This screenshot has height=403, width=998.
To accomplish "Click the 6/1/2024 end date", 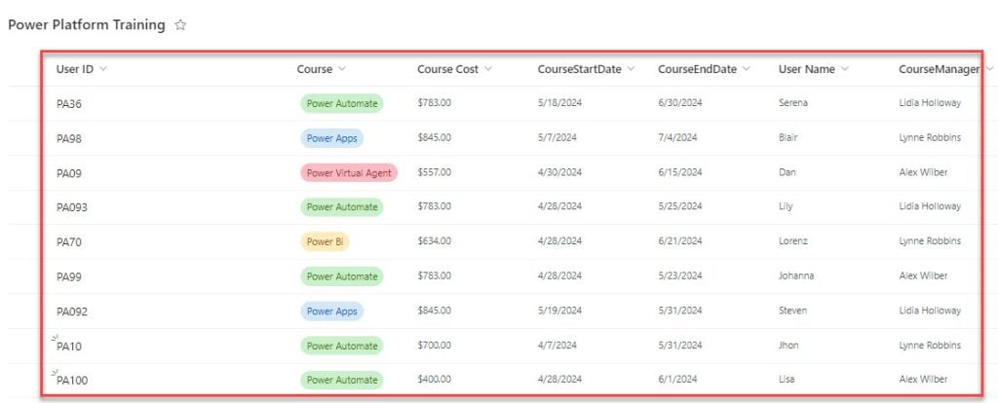I will pos(677,379).
